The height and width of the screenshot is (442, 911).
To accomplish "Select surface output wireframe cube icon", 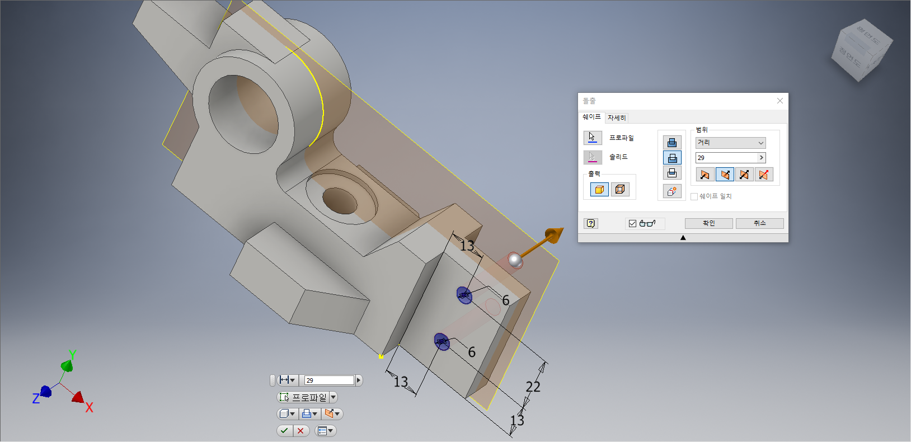I will [x=620, y=190].
